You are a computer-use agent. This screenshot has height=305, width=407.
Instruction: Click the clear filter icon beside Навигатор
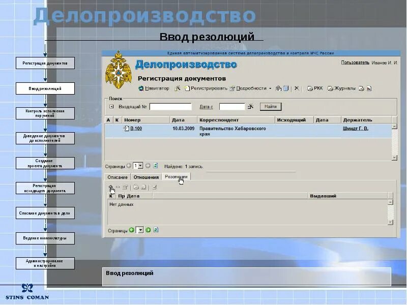tap(178, 88)
